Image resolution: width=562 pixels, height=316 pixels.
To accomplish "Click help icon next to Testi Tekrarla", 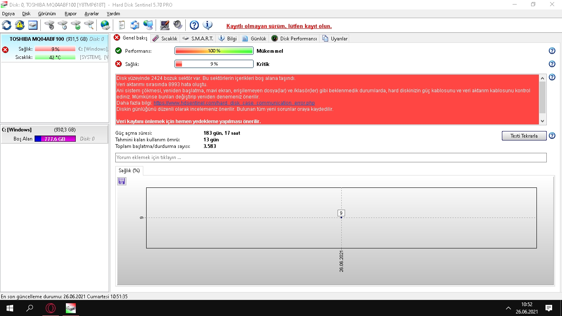I will 552,136.
